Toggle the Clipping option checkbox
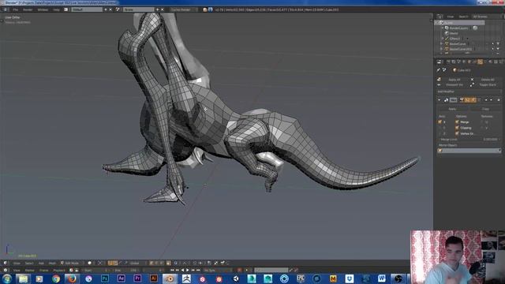 click(457, 128)
